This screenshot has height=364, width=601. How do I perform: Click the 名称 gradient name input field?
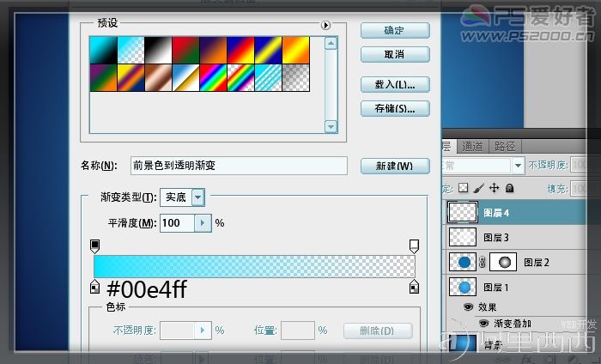point(239,166)
